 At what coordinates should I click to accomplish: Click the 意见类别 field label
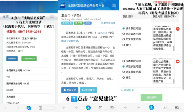pyautogui.click(x=128, y=17)
